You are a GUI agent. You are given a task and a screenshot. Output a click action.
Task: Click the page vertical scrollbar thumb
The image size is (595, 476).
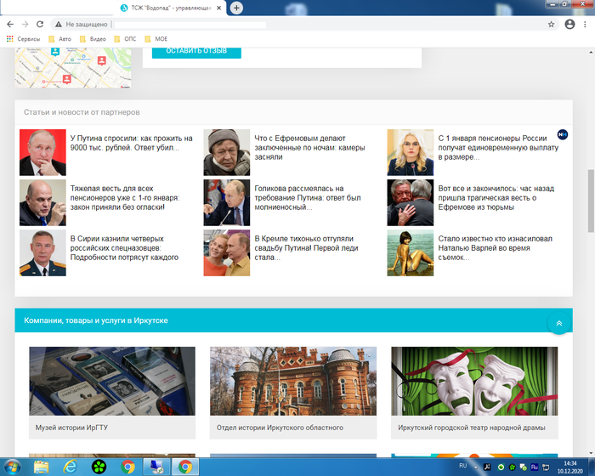[591, 201]
